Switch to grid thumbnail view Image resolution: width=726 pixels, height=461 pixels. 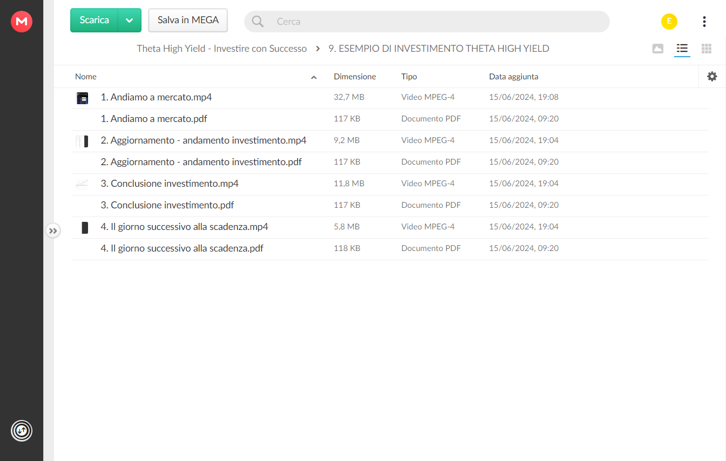(707, 49)
